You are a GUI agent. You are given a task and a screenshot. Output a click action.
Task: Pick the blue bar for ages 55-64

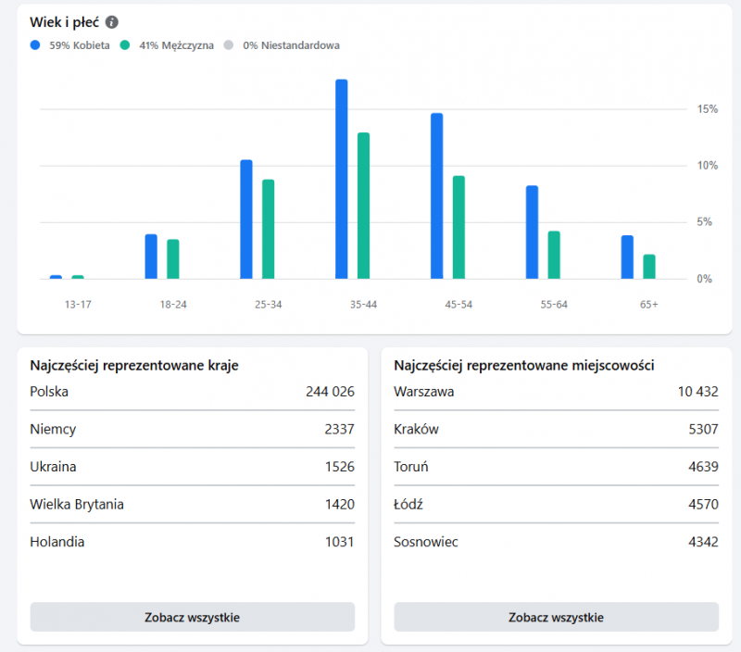pyautogui.click(x=532, y=232)
